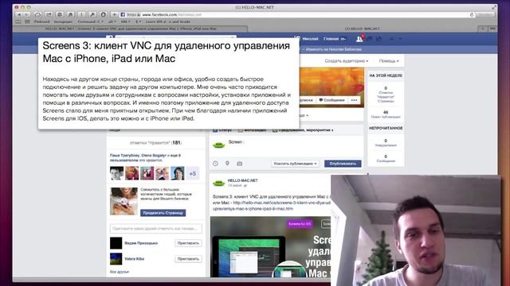The width and height of the screenshot is (510, 286).
Task: Go forward with Safari's forward arrow
Action: 26,14
